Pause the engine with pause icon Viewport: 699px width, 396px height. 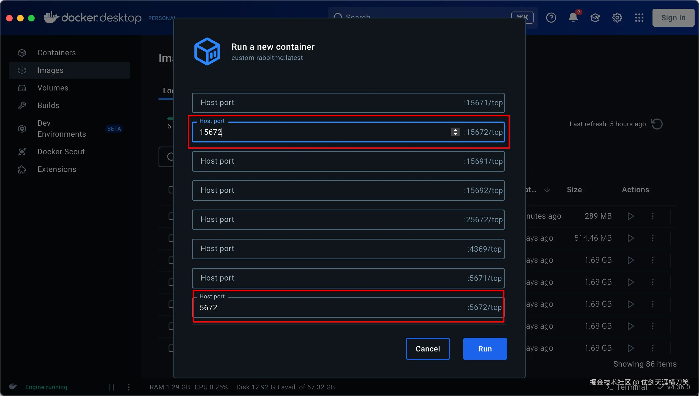click(x=111, y=387)
